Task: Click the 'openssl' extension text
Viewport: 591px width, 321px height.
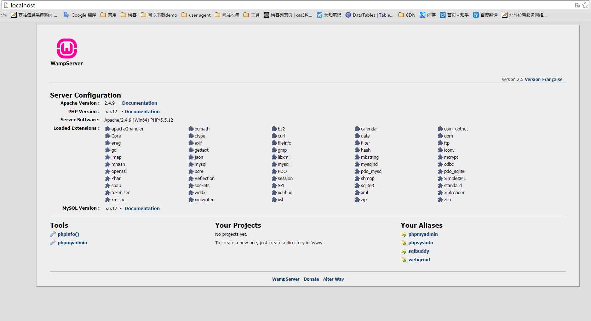Action: coord(119,171)
